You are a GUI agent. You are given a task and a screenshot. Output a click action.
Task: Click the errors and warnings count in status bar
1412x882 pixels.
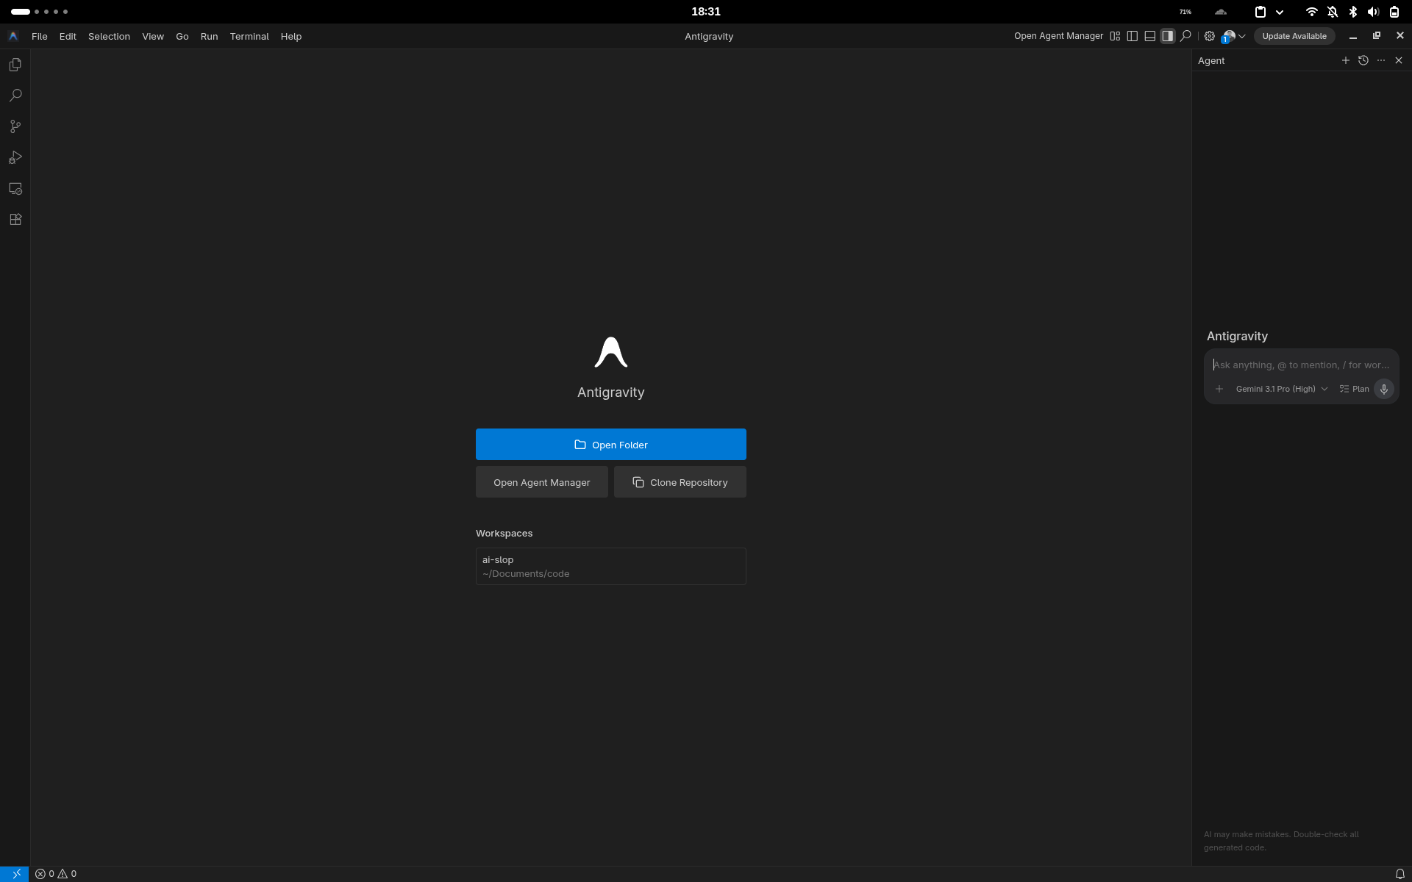[x=56, y=874]
